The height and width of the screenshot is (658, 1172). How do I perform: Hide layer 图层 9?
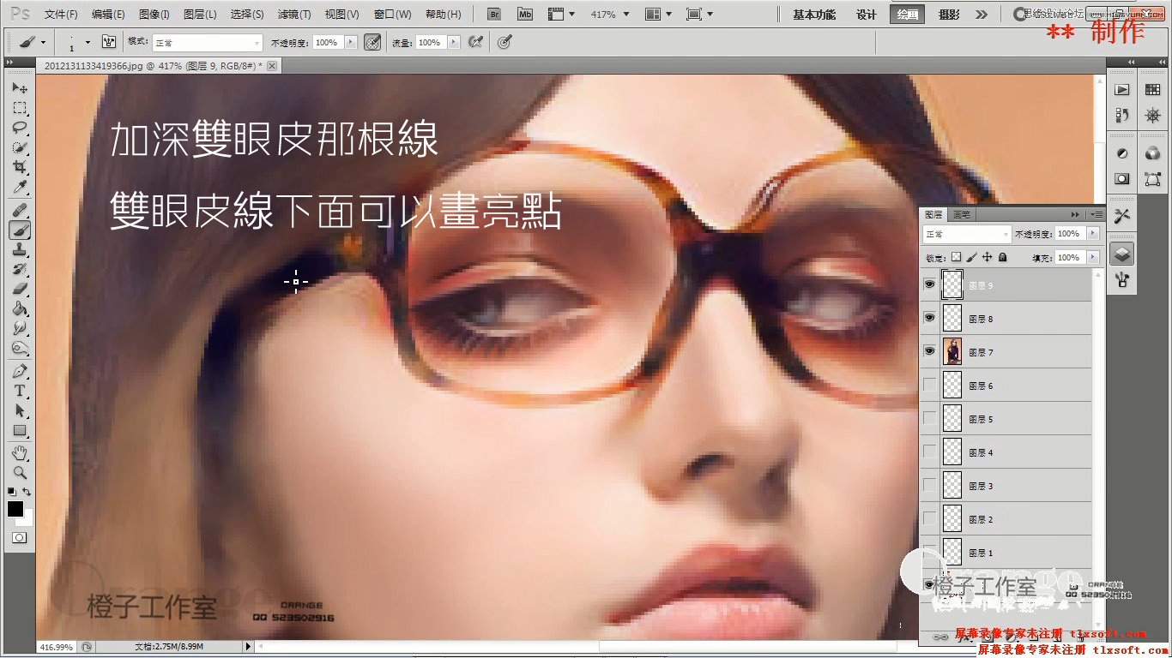tap(929, 285)
